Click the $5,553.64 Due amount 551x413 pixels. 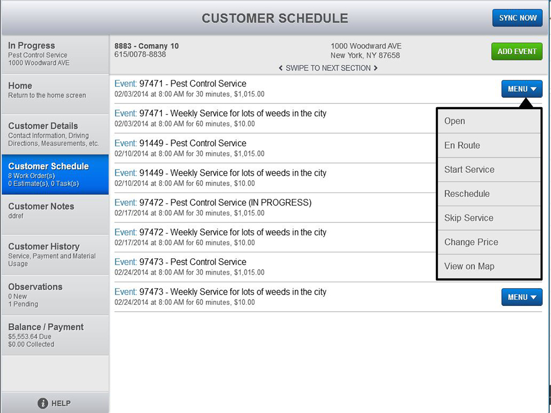(30, 337)
